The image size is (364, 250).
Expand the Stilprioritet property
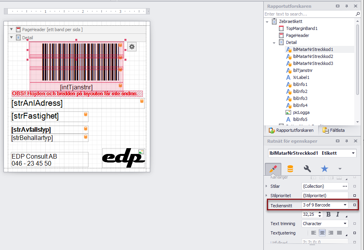tap(266, 196)
